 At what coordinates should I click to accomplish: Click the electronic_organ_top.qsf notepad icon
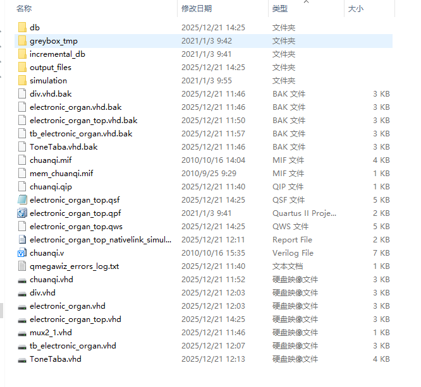(22, 199)
